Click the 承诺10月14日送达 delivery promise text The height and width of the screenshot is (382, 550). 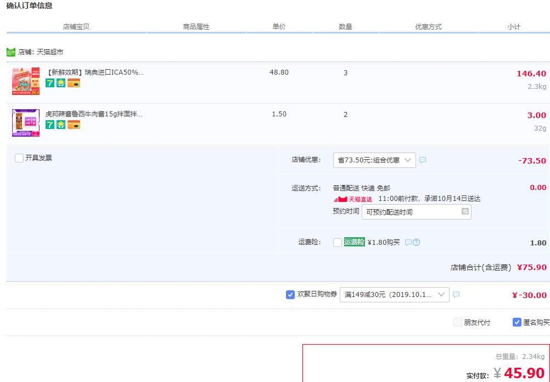point(452,199)
